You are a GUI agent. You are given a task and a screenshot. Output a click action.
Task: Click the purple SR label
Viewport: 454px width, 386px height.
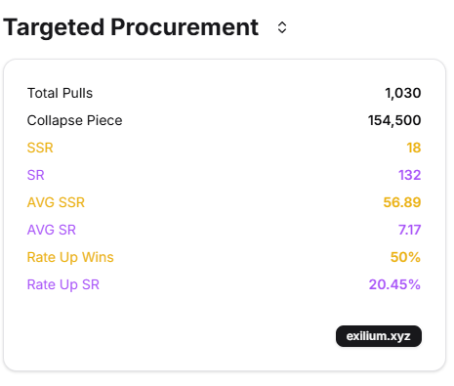click(36, 175)
